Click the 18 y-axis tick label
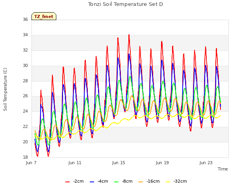The width and height of the screenshot is (252, 189). [25, 157]
